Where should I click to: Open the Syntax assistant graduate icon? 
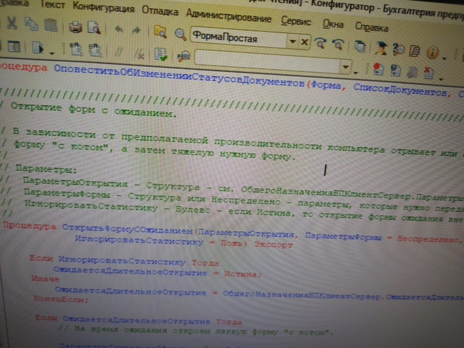381,48
